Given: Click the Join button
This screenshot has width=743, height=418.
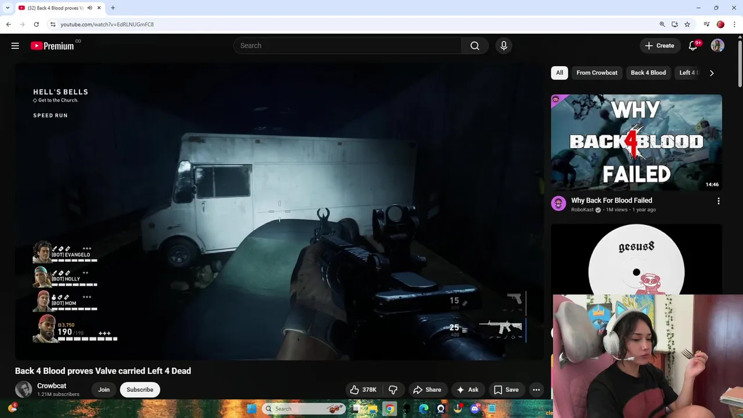Looking at the screenshot, I should [x=104, y=390].
